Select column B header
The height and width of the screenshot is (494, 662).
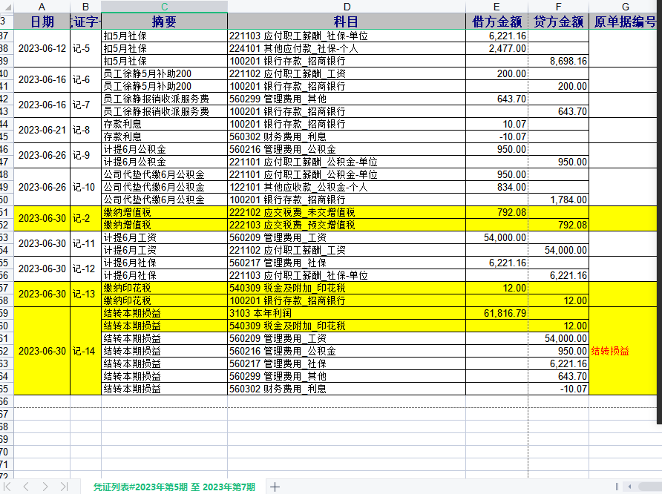[85, 7]
